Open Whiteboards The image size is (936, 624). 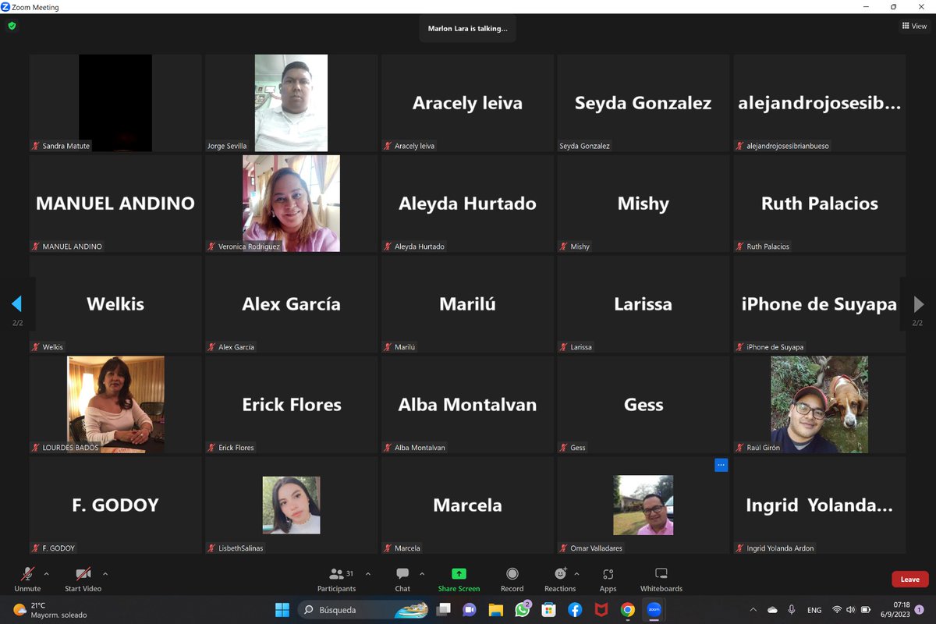click(661, 579)
